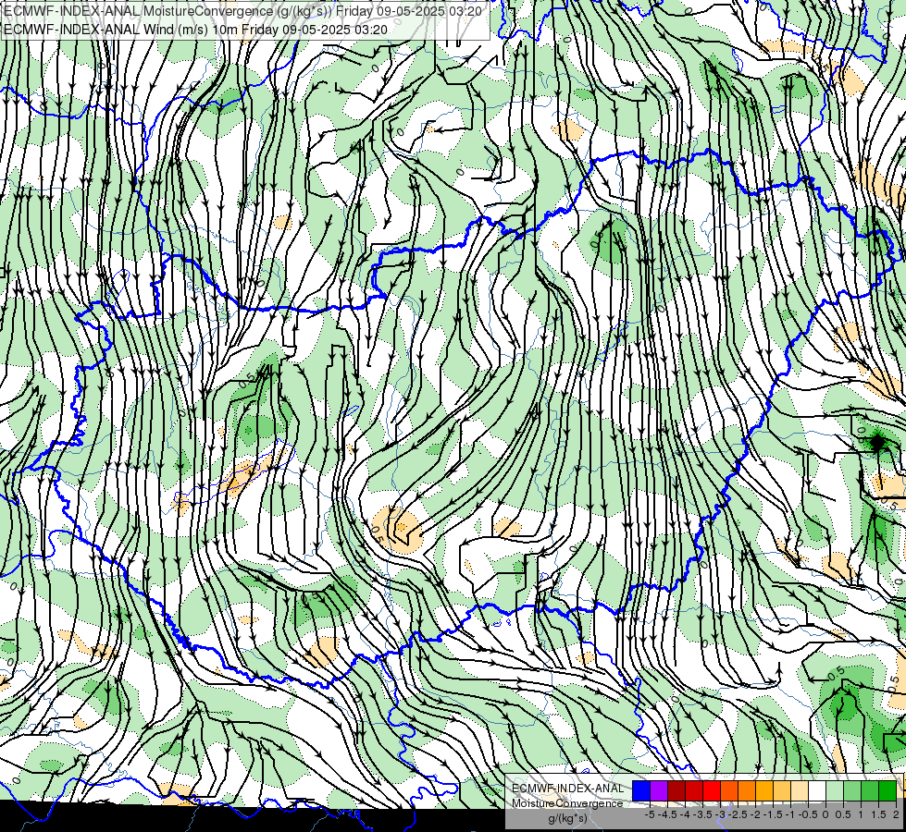906x832 pixels.
Task: Click the '-3.5' legend scale value
Action: pos(702,814)
